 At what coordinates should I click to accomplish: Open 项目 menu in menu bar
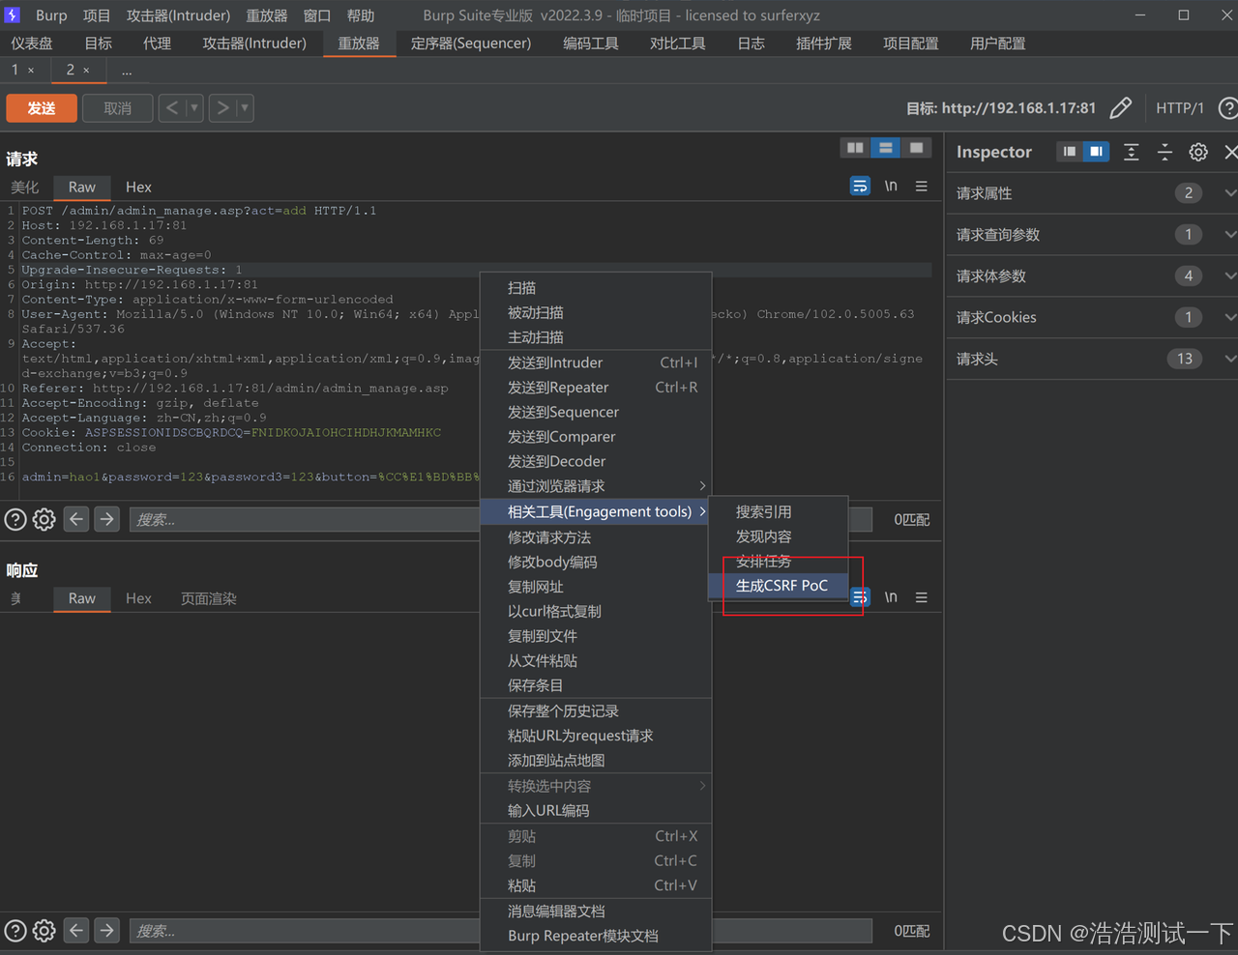[97, 15]
